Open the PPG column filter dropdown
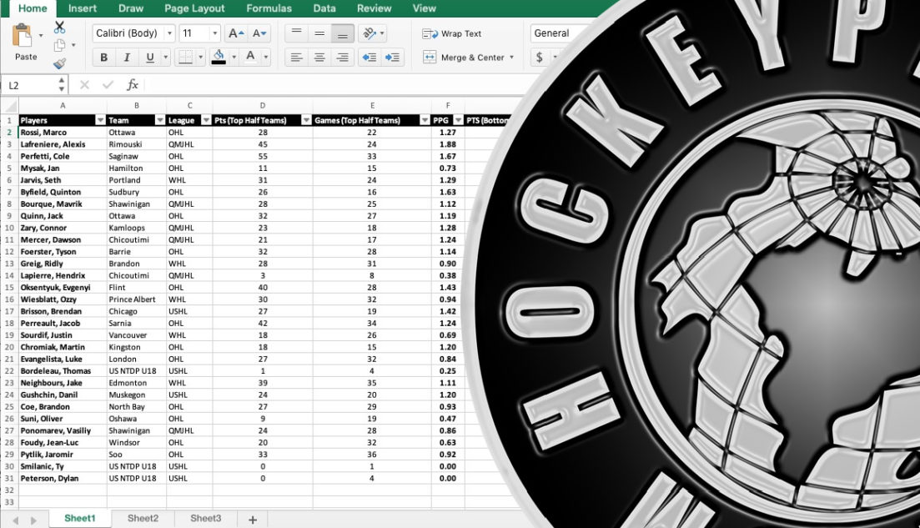The height and width of the screenshot is (528, 920). [x=458, y=120]
